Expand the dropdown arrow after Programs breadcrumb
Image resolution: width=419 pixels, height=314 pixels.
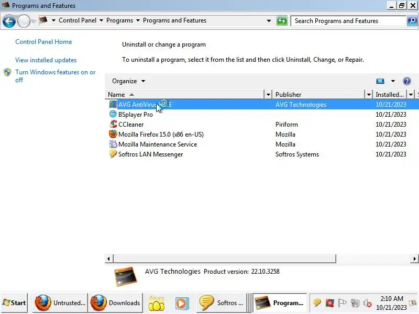pyautogui.click(x=138, y=20)
